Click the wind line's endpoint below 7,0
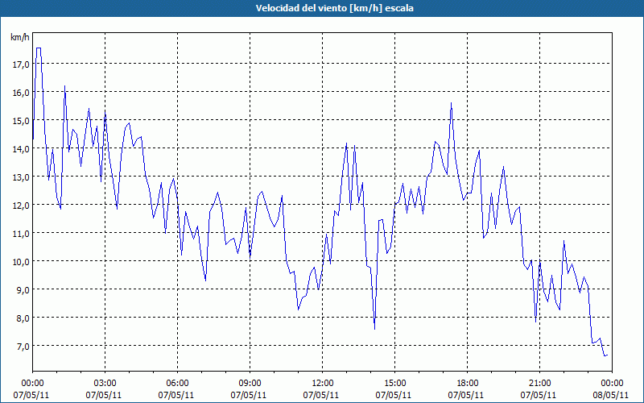The height and width of the screenshot is (403, 644). (606, 355)
